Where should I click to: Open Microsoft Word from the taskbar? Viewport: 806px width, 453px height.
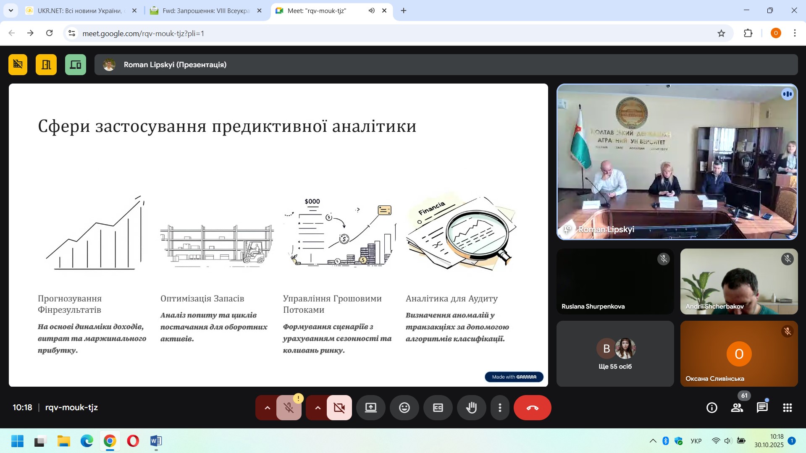click(156, 441)
